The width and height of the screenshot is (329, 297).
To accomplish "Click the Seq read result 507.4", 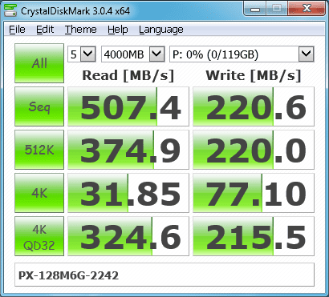I will 128,106.
